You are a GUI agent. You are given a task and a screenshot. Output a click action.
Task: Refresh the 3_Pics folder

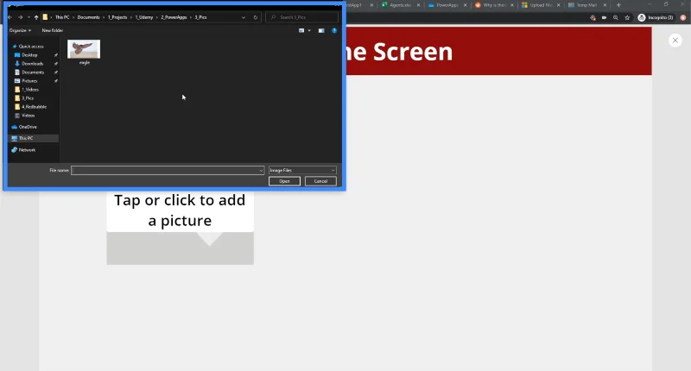tap(255, 17)
